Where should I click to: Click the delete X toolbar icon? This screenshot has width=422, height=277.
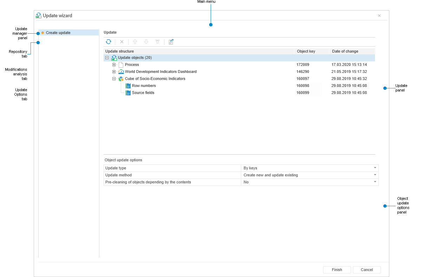(122, 42)
